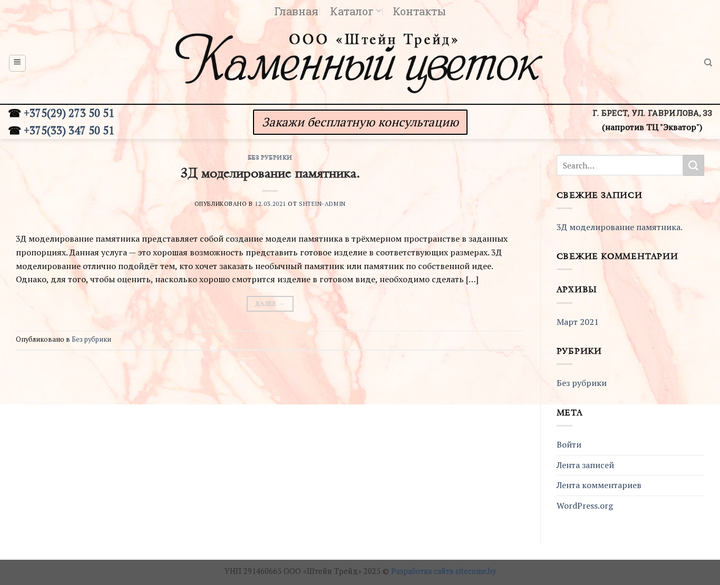Click the напротив ТЦ "Экватор" text
Image resolution: width=720 pixels, height=585 pixels.
pos(652,127)
